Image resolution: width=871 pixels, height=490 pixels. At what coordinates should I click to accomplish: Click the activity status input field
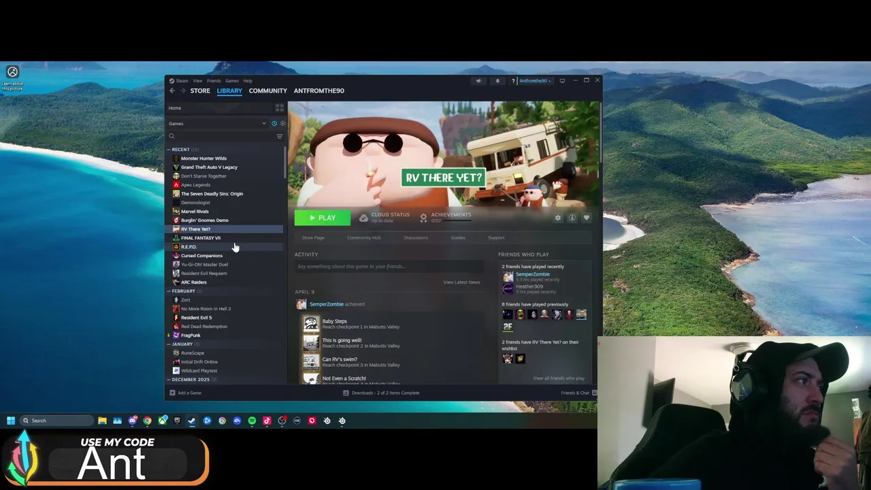[388, 266]
